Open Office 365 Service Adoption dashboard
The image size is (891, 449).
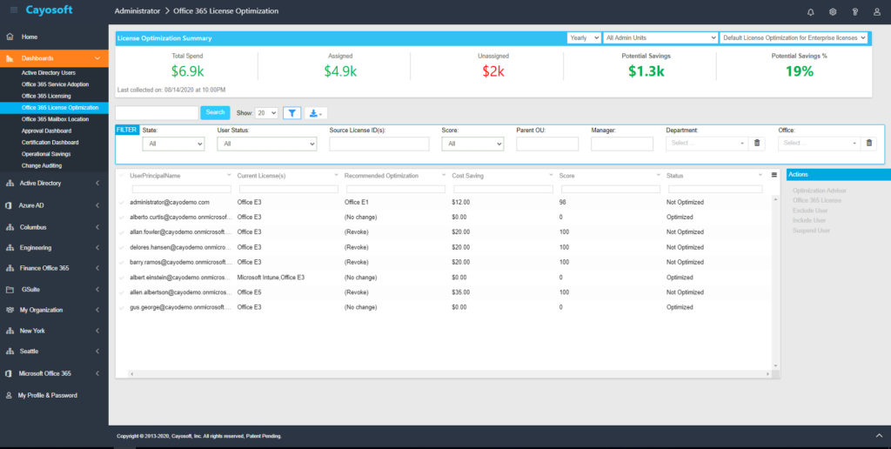[55, 84]
